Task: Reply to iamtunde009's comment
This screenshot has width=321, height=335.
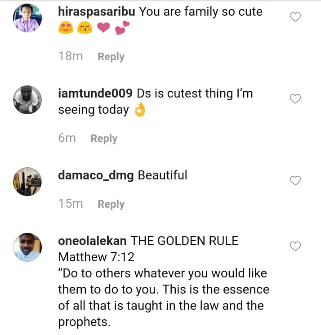Action: click(104, 138)
